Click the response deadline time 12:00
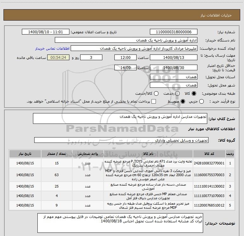This screenshot has height=236, width=244. click(125, 57)
